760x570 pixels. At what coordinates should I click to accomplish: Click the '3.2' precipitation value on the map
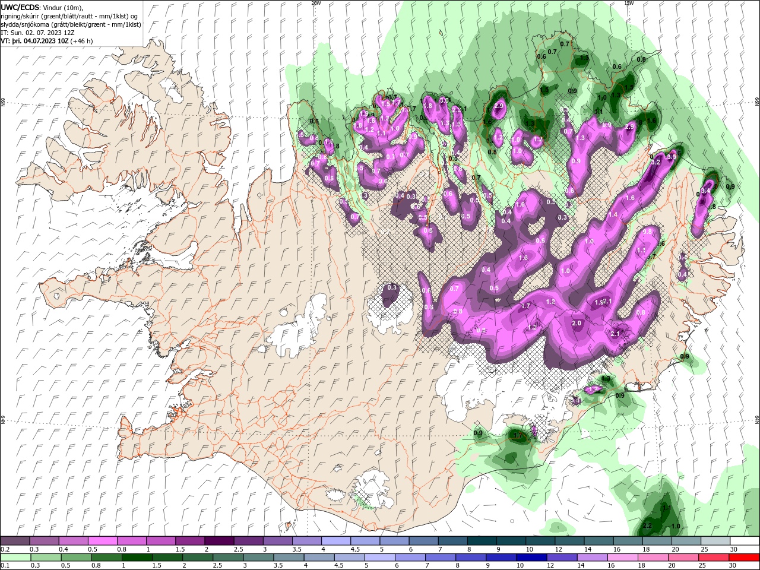pyautogui.click(x=656, y=162)
